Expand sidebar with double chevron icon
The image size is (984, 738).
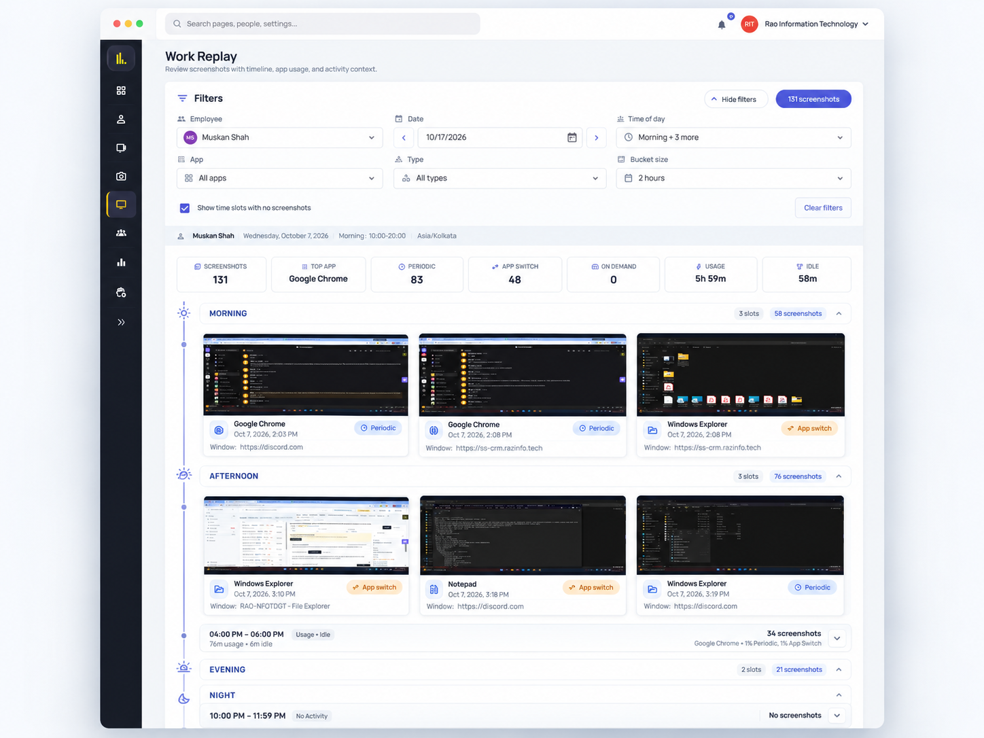click(x=121, y=322)
